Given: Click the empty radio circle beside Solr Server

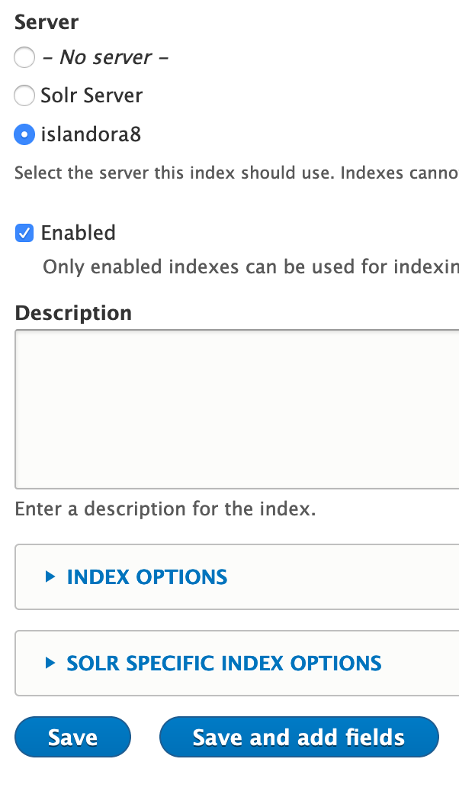Looking at the screenshot, I should [x=24, y=95].
